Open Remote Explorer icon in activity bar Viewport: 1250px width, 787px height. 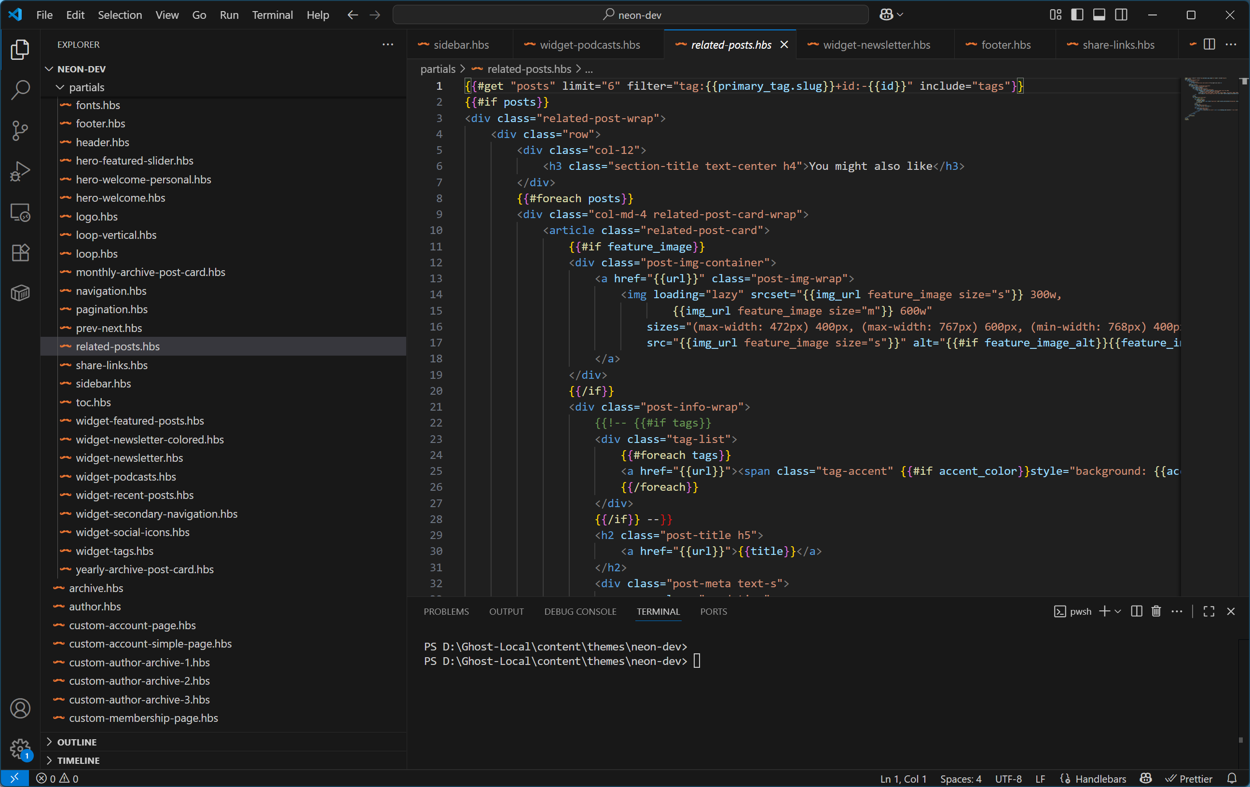20,212
